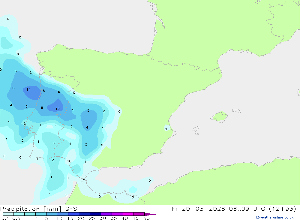Select the legend swatch between 25 and 30
The width and height of the screenshot is (300, 220).
click(95, 214)
